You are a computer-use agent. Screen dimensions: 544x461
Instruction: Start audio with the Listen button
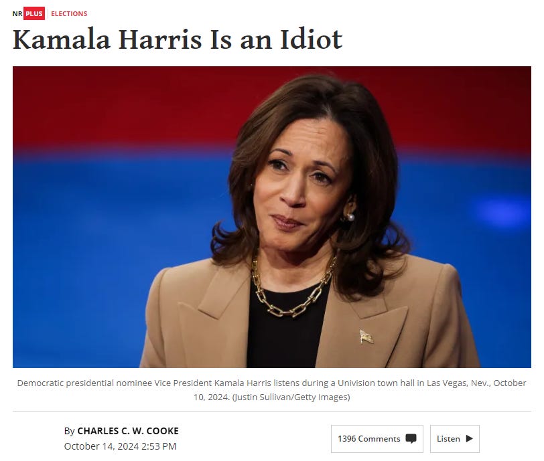[454, 439]
